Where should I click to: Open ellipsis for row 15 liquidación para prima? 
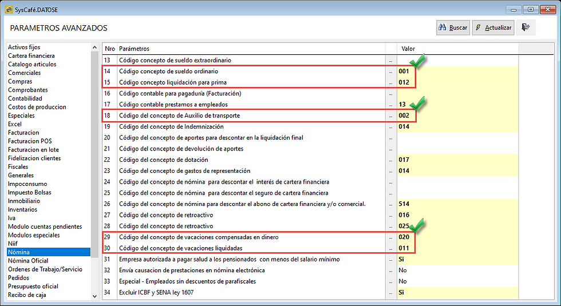click(x=391, y=82)
